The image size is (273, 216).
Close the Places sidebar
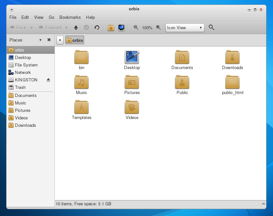click(x=49, y=40)
